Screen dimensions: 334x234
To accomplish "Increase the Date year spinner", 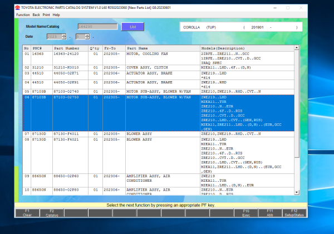I will point(64,34).
